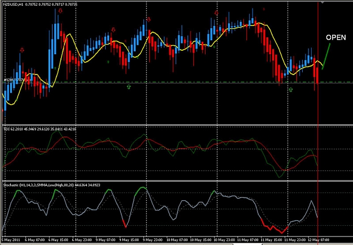Click the #1206 order level label
Viewport: 353px width, 245px height.
tap(17, 80)
